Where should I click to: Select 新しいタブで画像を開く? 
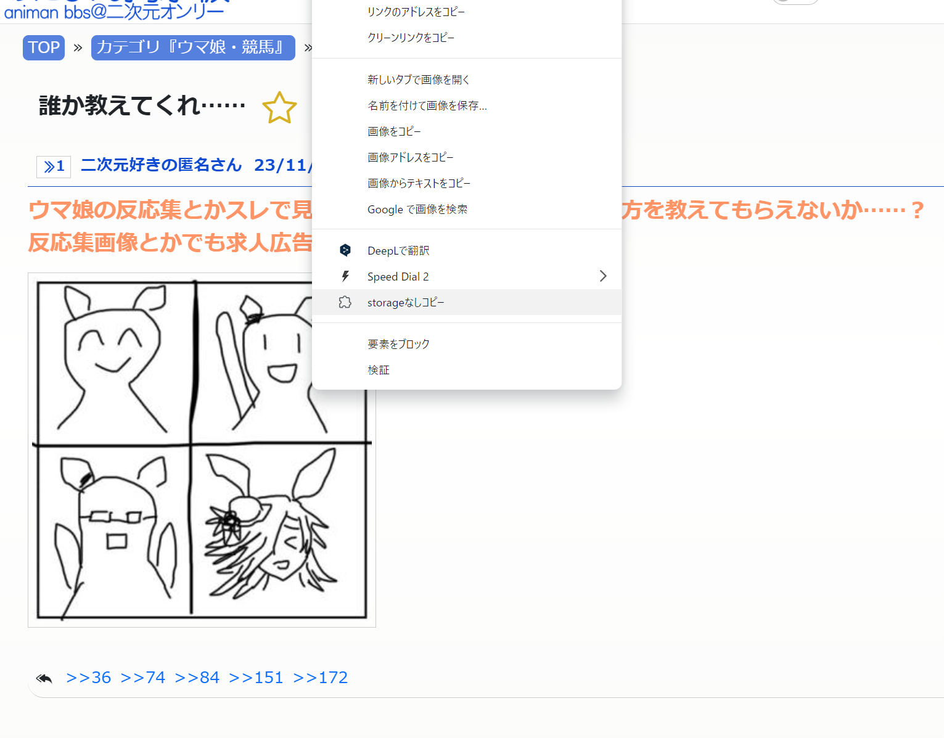click(467, 80)
